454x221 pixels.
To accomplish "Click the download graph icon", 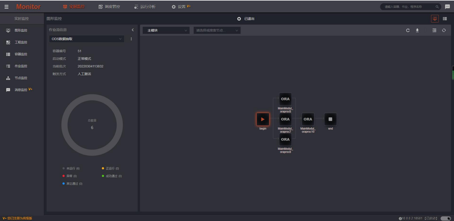I will (x=417, y=30).
